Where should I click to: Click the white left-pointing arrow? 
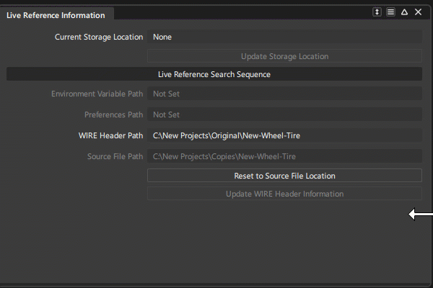coord(420,214)
